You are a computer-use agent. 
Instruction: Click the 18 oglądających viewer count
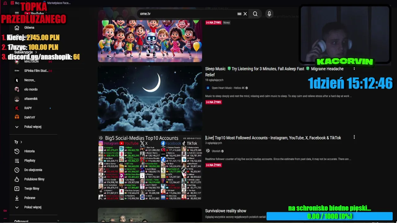(x=214, y=80)
